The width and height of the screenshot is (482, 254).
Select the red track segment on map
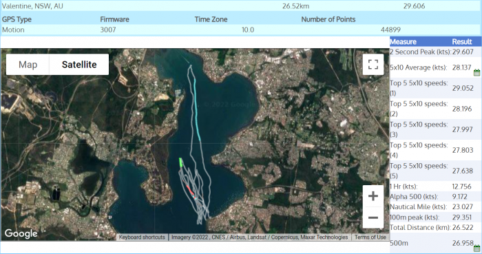tap(190, 190)
